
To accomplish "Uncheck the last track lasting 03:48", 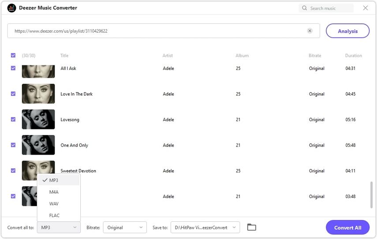I will tap(13, 196).
